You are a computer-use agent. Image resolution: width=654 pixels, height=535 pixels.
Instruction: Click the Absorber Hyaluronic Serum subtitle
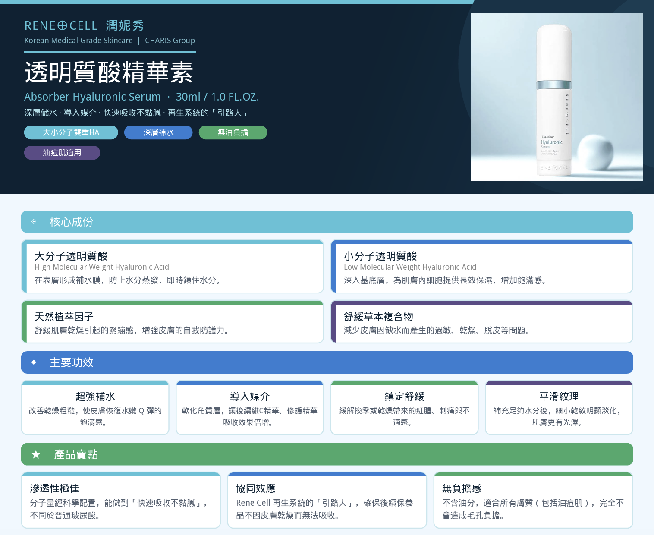pos(141,97)
